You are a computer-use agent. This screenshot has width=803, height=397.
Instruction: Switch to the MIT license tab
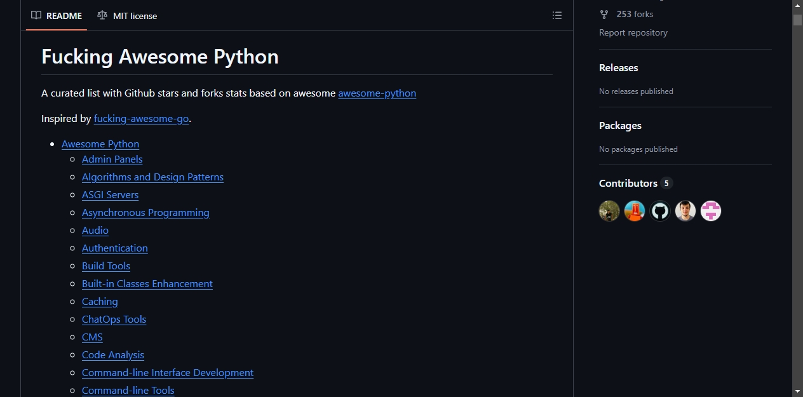click(127, 15)
